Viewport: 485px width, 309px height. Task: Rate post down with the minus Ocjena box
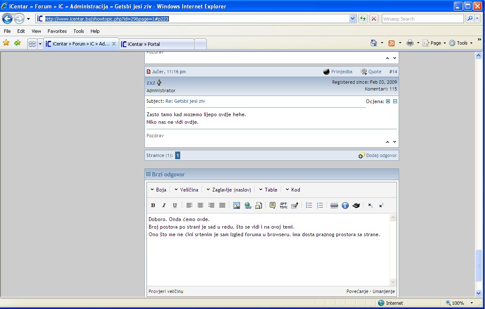click(x=395, y=101)
